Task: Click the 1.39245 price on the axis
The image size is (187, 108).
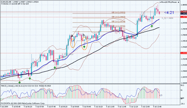Action: [184, 59]
